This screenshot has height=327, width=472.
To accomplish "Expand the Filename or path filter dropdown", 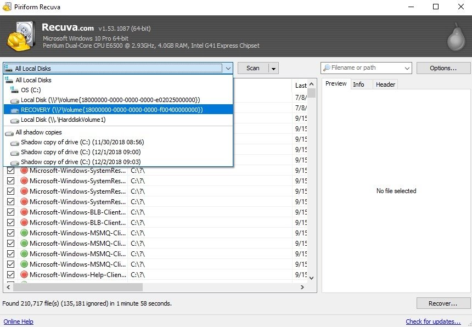I will [x=407, y=68].
